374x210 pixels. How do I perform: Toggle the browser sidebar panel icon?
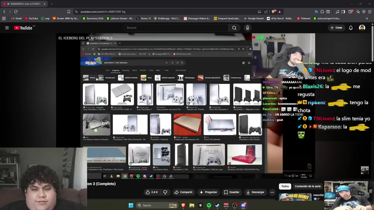coord(343,12)
